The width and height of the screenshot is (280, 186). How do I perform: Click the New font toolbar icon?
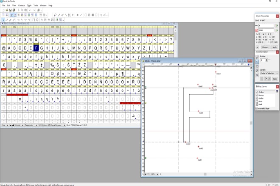(3, 10)
